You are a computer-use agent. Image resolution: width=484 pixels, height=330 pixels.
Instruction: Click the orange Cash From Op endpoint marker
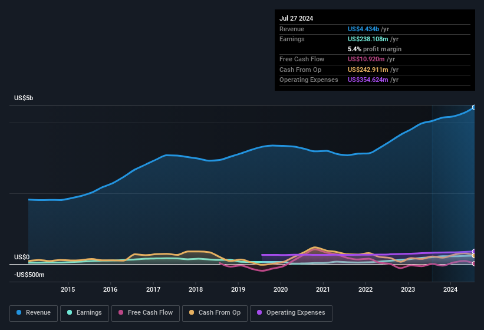pos(473,255)
